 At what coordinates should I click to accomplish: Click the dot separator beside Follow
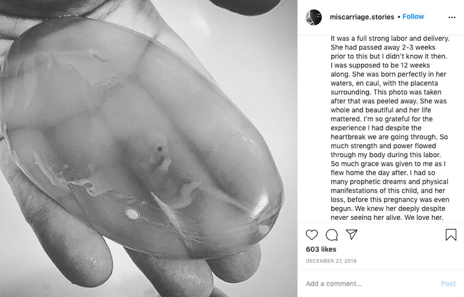coord(398,17)
